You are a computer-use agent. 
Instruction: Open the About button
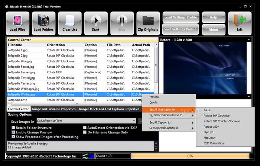point(214,29)
